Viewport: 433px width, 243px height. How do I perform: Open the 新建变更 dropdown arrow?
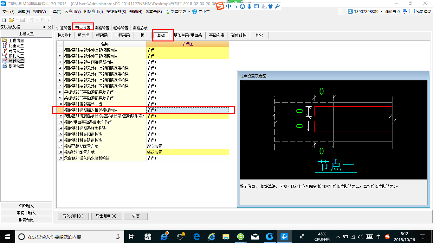click(x=189, y=12)
